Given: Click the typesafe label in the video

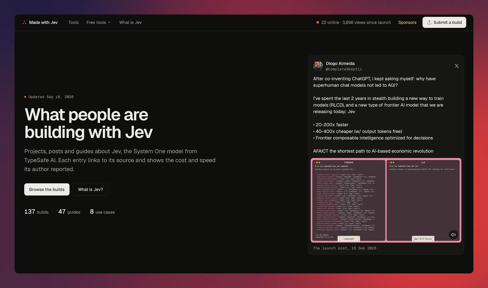Looking at the screenshot, I should coord(349,239).
